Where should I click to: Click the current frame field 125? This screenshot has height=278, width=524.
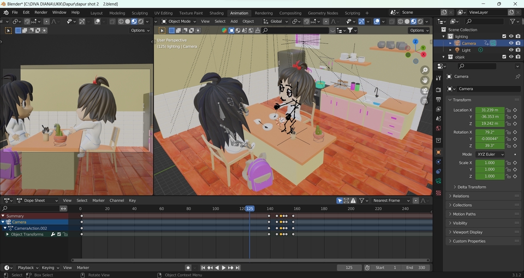click(x=349, y=268)
